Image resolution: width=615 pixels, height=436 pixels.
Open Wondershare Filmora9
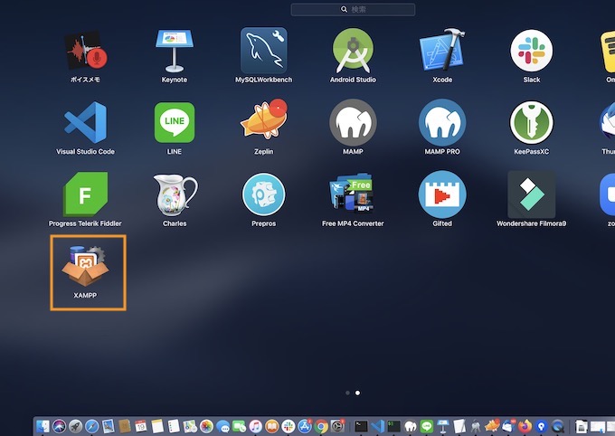(x=532, y=194)
